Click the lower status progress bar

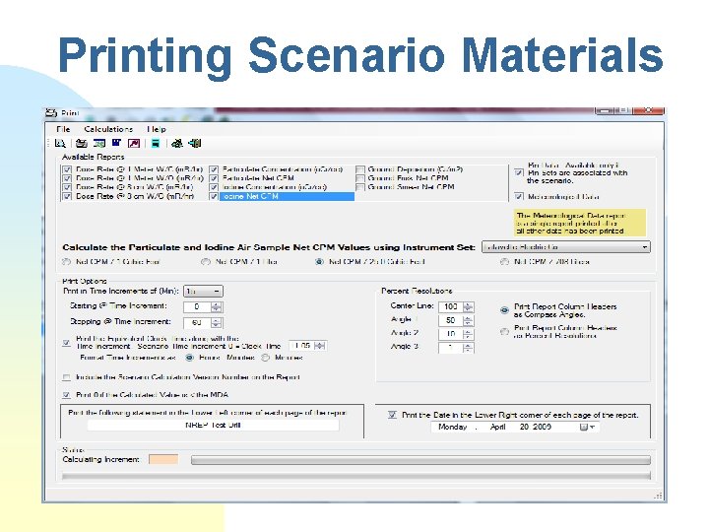355,476
